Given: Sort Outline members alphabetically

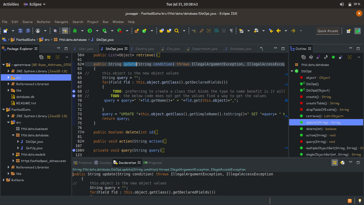Looking at the screenshot, I should click(x=311, y=57).
